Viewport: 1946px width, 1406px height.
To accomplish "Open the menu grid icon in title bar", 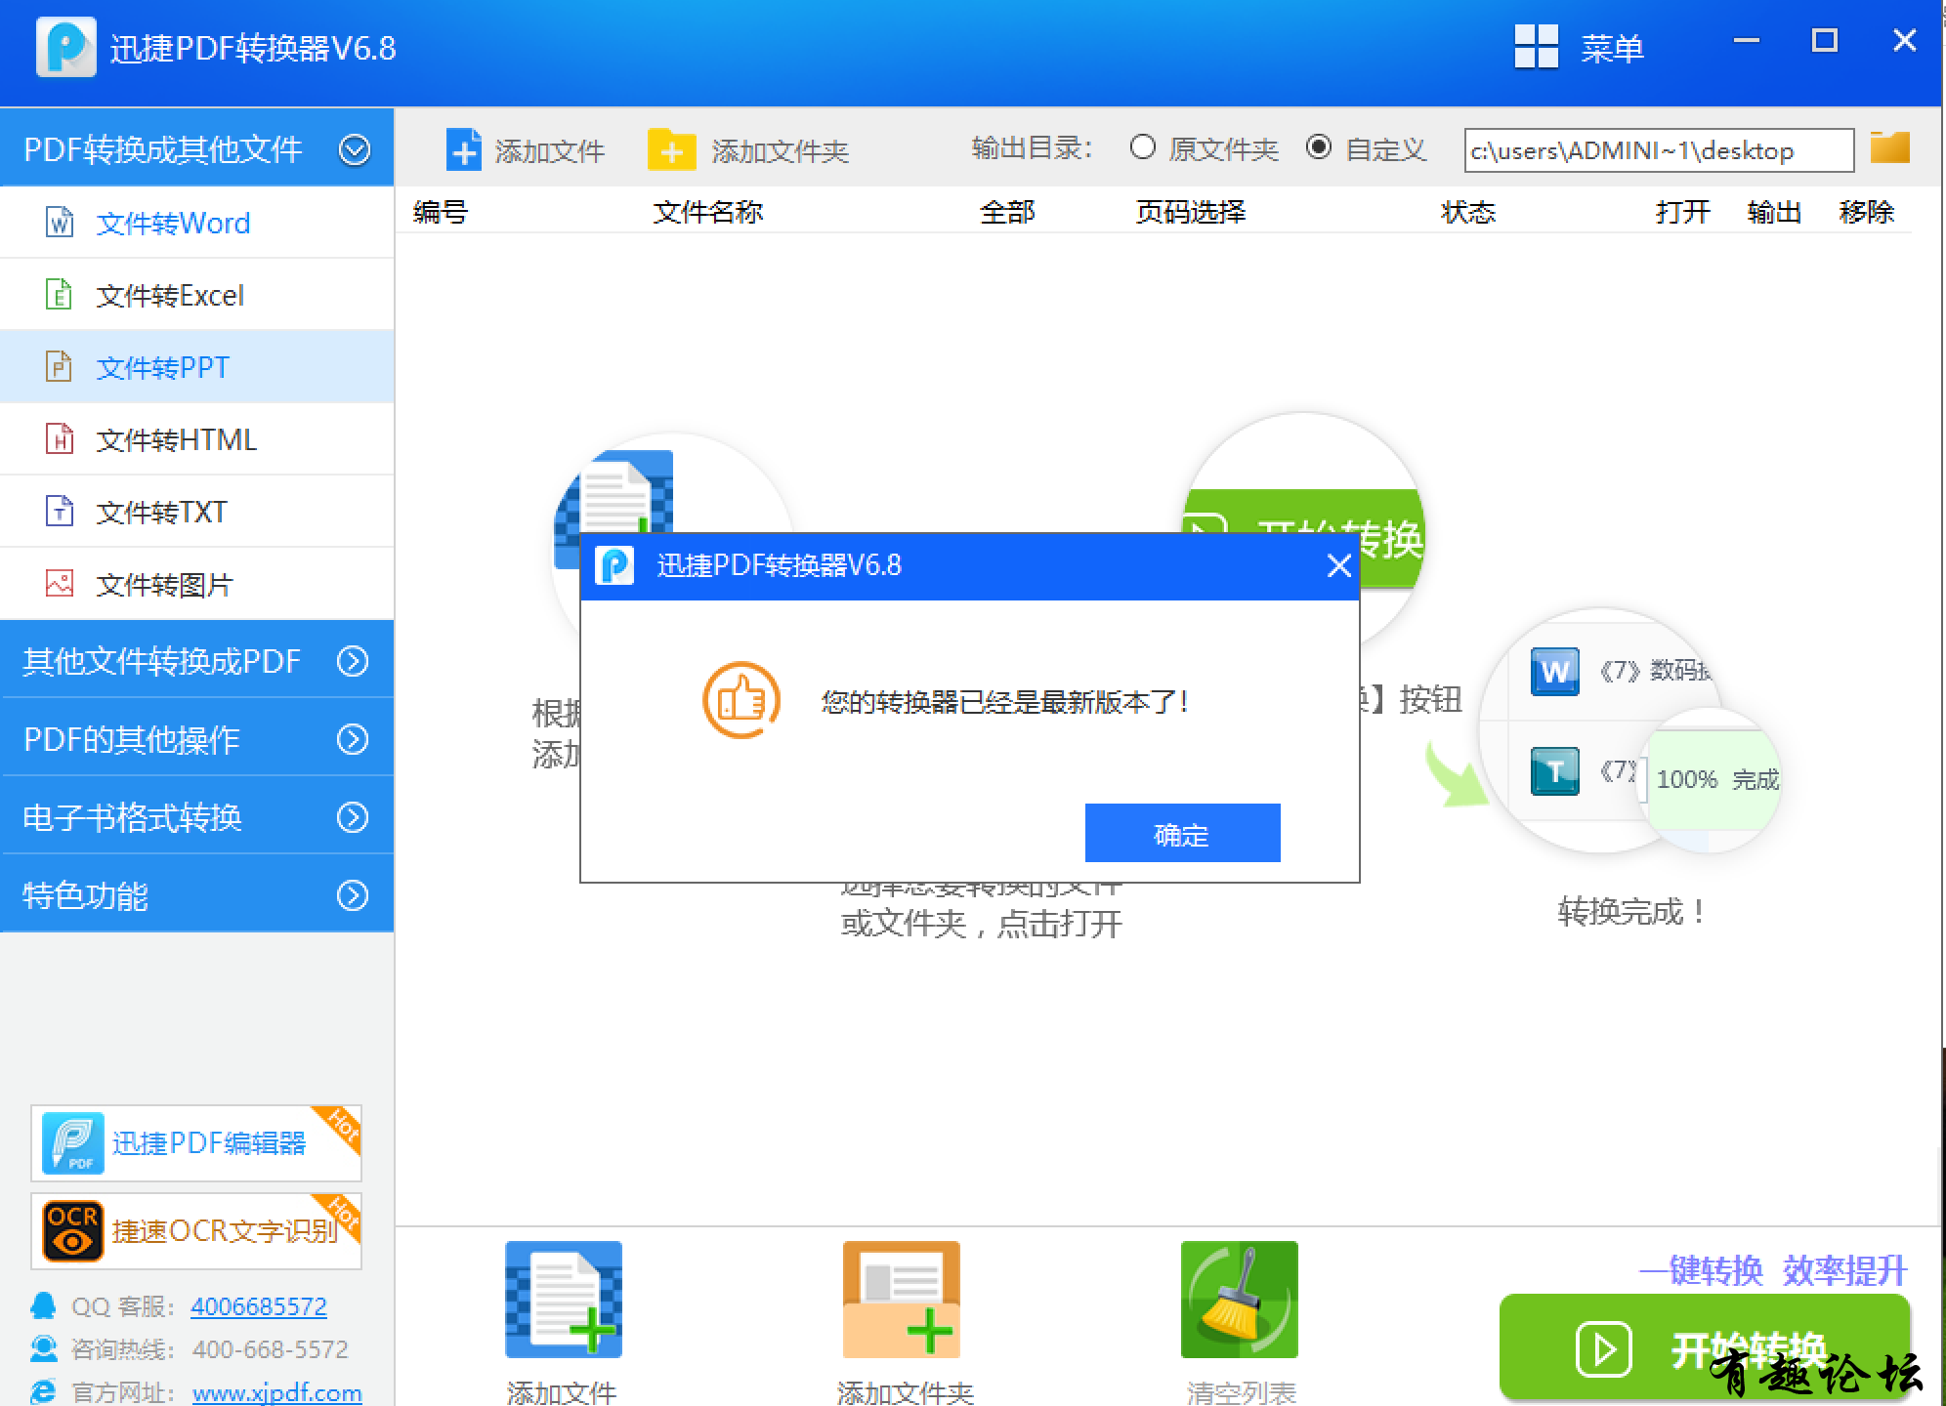I will click(1536, 46).
